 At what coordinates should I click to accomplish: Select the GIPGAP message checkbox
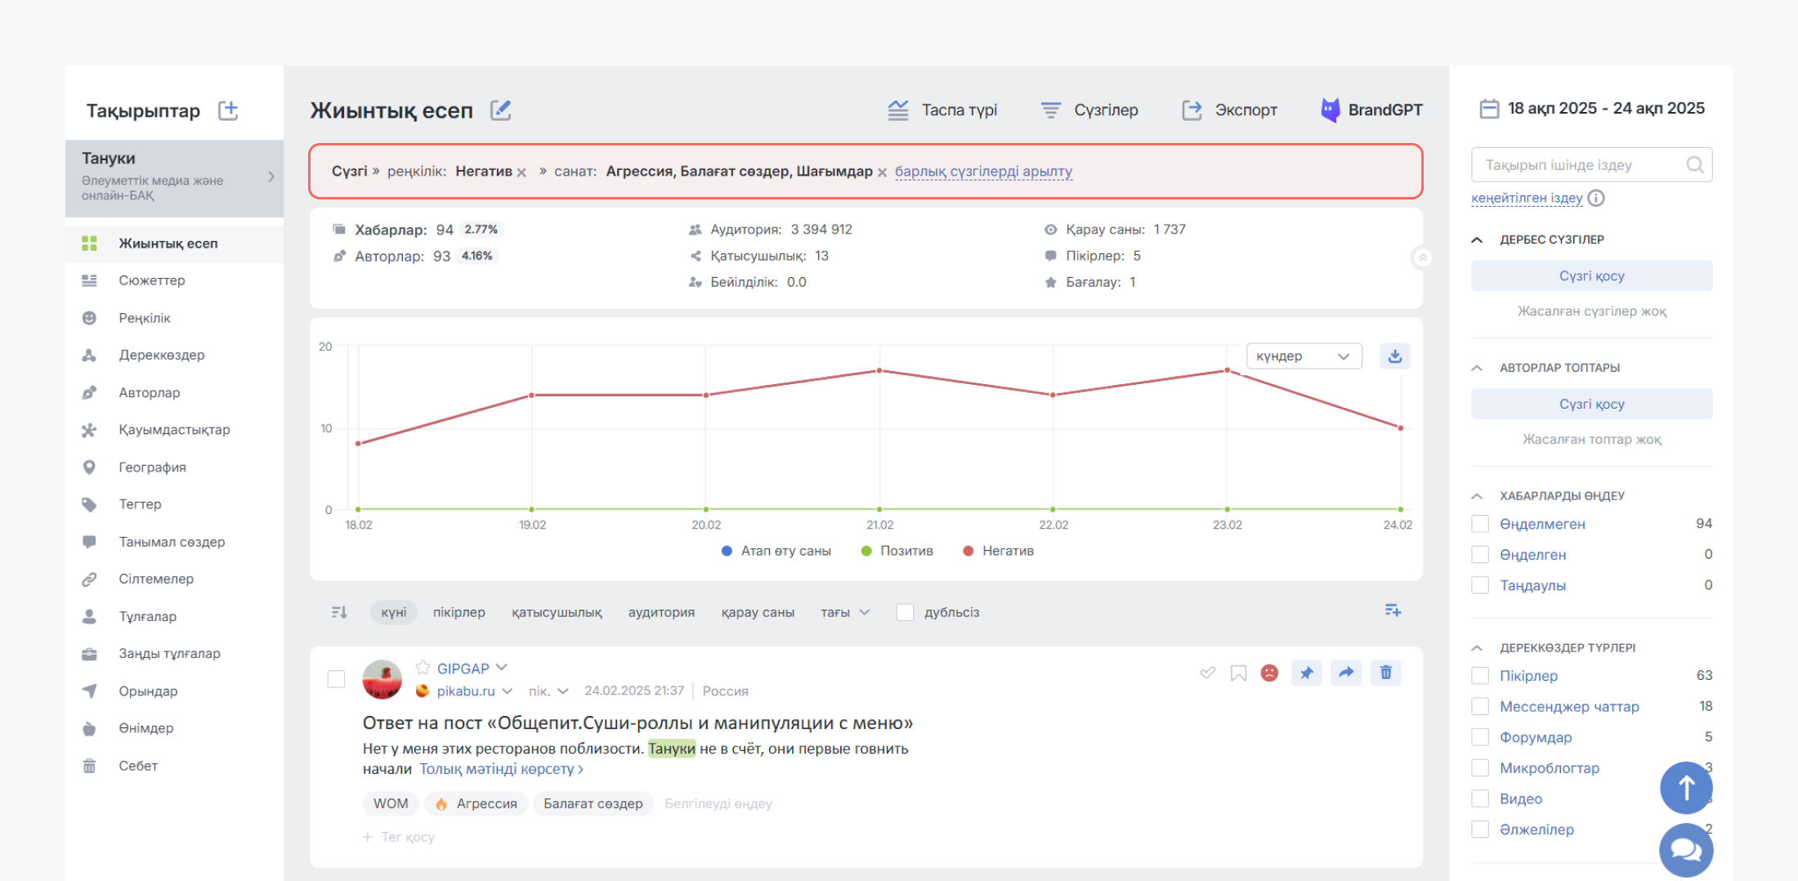point(336,679)
